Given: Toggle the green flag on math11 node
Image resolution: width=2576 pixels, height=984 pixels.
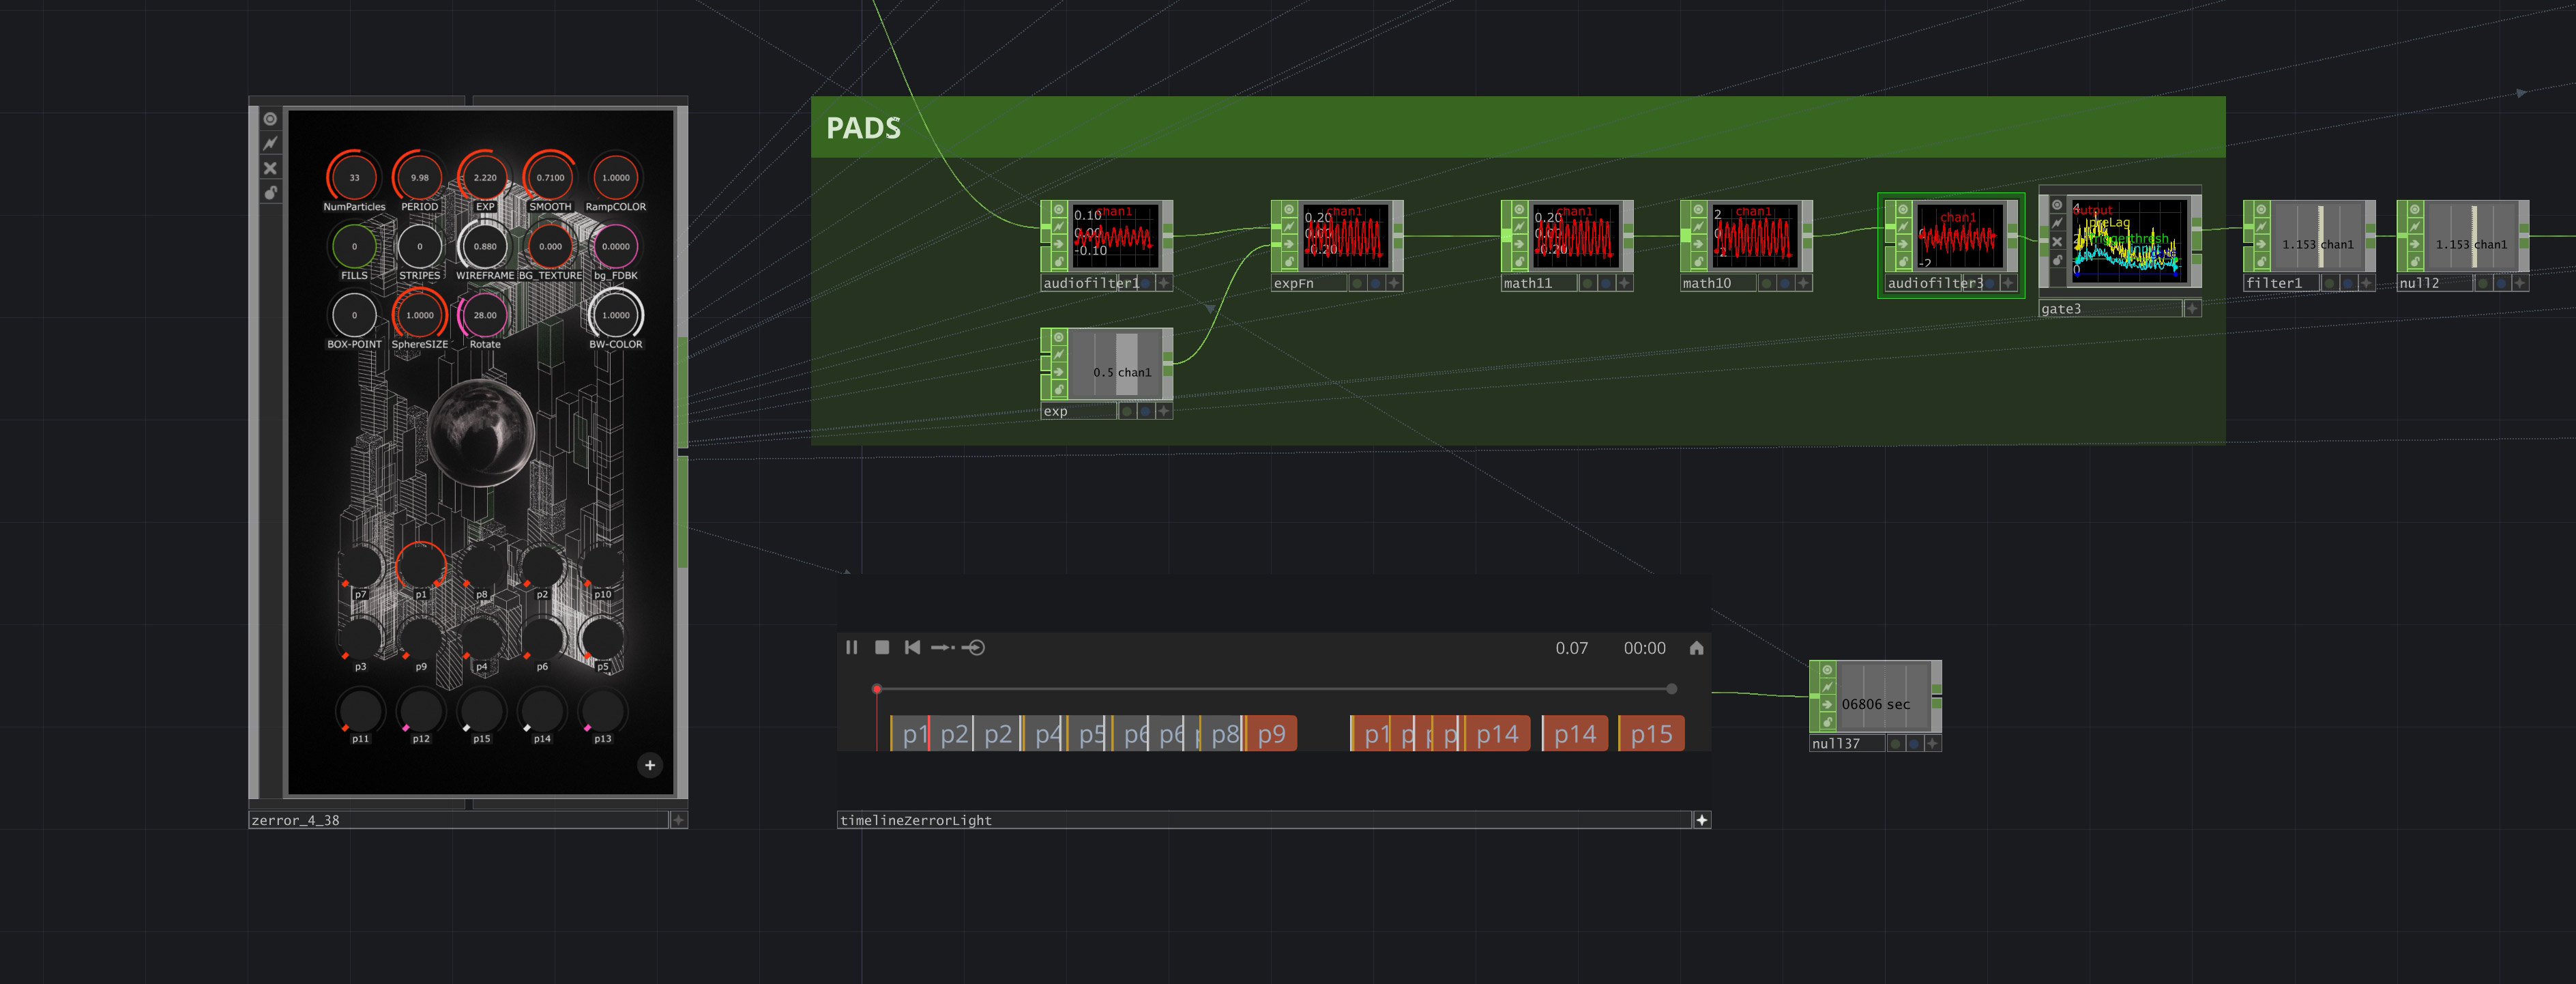Looking at the screenshot, I should coord(1587,283).
